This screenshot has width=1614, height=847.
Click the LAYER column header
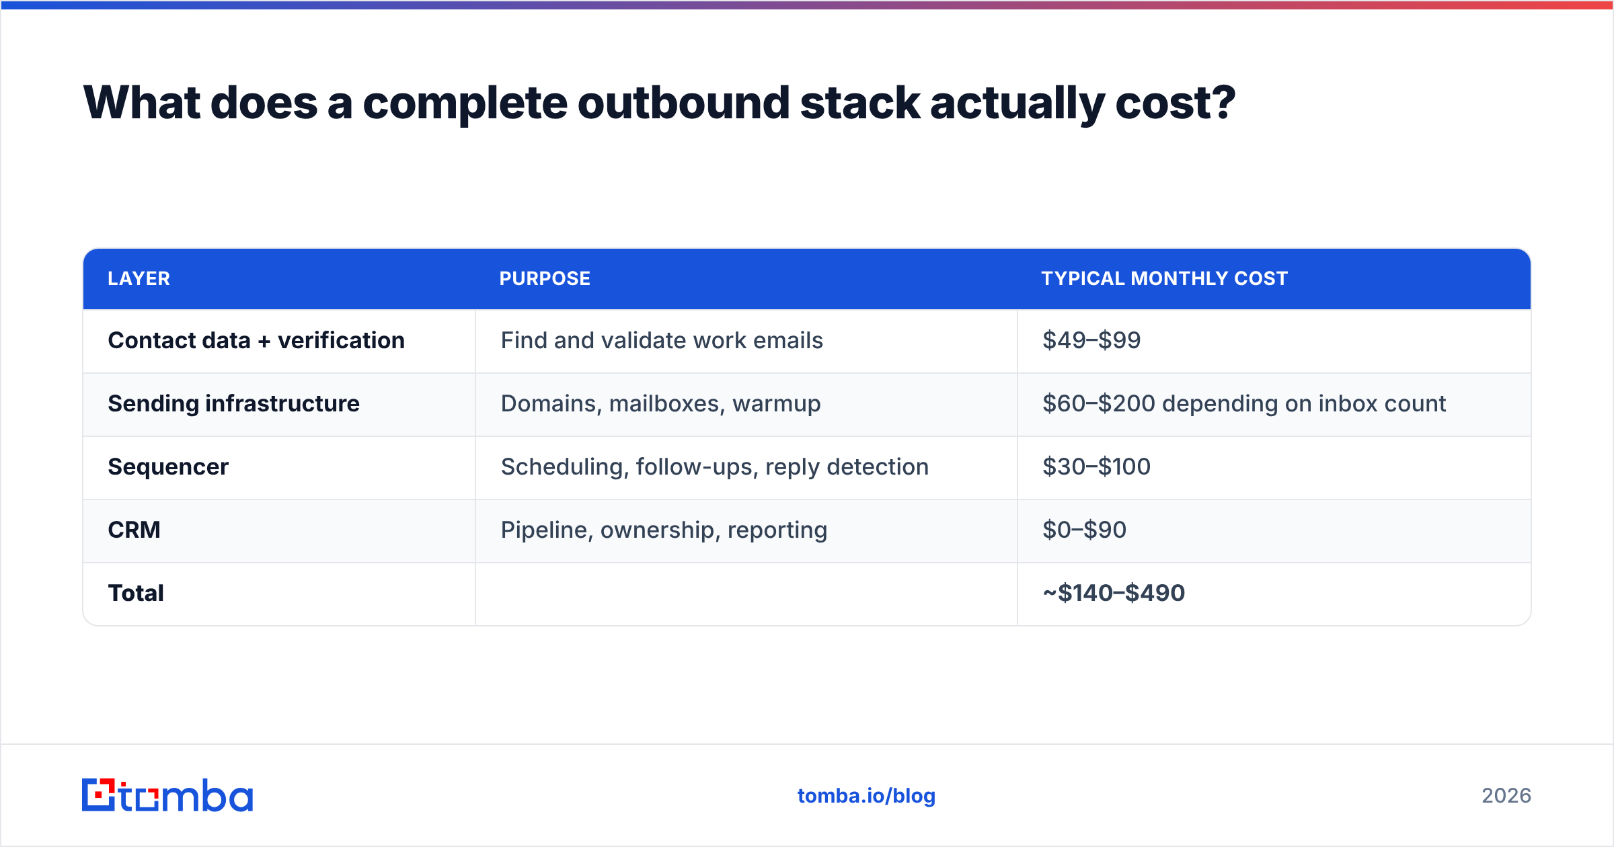click(x=139, y=278)
